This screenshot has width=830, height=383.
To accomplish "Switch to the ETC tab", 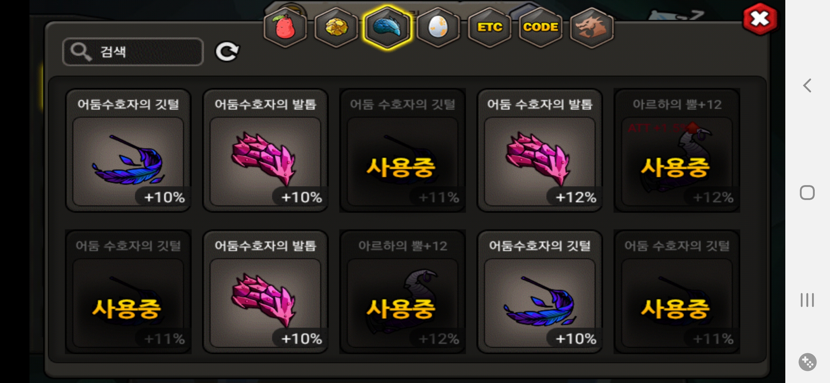I will click(489, 27).
